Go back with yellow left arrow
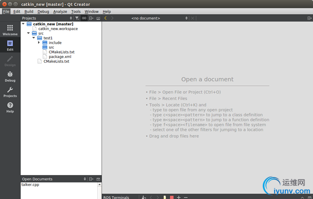 coord(105,18)
